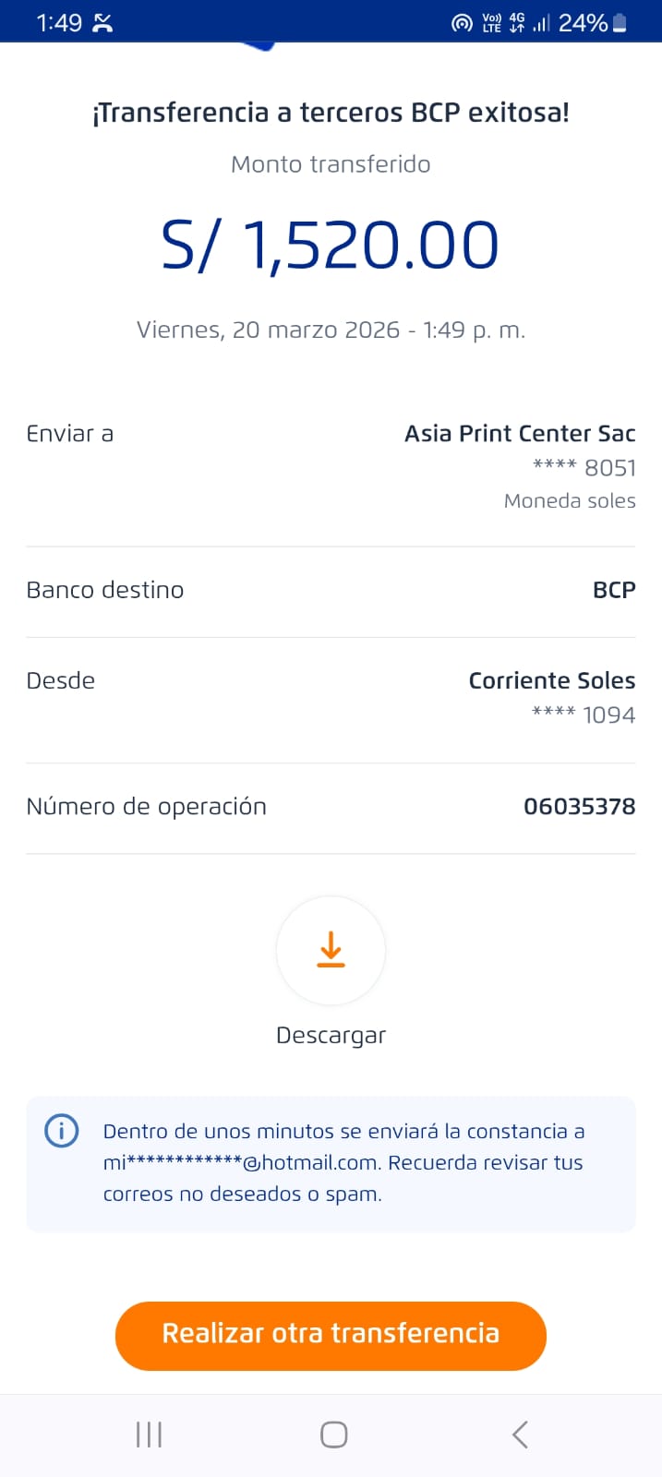Tap the transferred amount S/ 1,520.00
Viewport: 662px width, 1477px height.
tap(331, 246)
